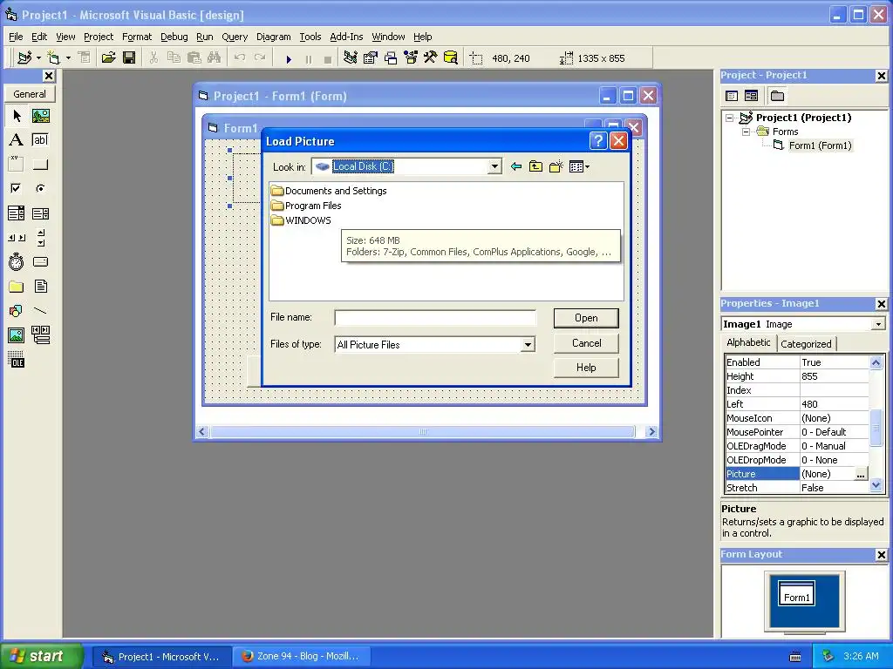Select the OLE control tool
Image resolution: width=893 pixels, height=669 pixels.
click(17, 360)
